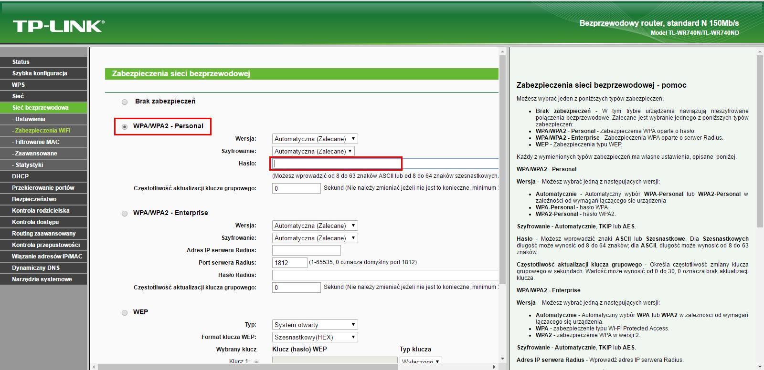The image size is (764, 370).
Task: Open the Wersja dropdown under WPA/WPA2 Enterprise
Action: (315, 226)
